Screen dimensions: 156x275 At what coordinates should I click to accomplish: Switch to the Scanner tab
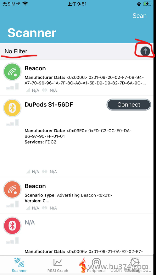coord(19,265)
